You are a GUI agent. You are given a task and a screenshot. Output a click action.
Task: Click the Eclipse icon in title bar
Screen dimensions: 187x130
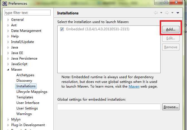coord(5,4)
